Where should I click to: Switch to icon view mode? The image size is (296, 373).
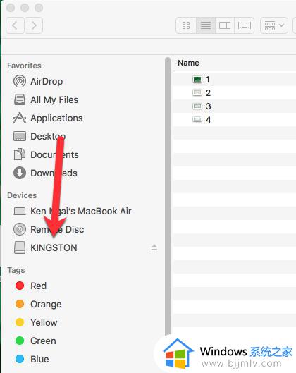pos(186,25)
